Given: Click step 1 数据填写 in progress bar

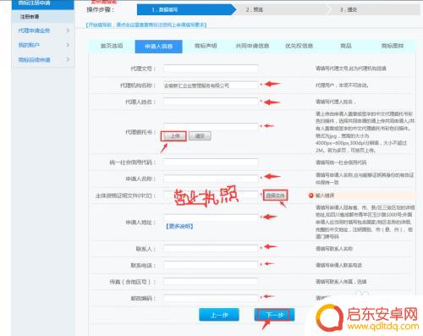Looking at the screenshot, I should (x=186, y=9).
